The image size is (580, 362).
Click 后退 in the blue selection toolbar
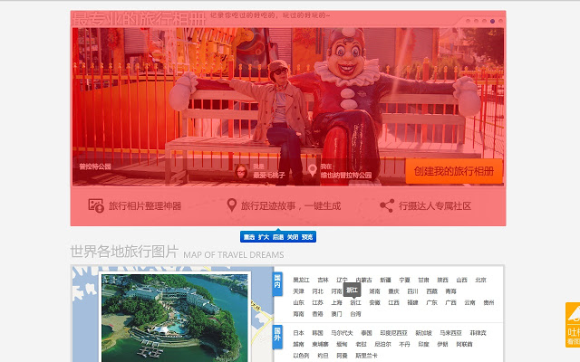coord(278,237)
